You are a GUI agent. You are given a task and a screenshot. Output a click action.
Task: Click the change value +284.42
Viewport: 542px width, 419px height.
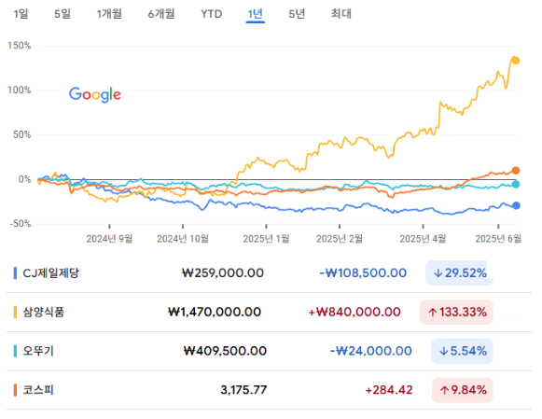click(x=389, y=390)
